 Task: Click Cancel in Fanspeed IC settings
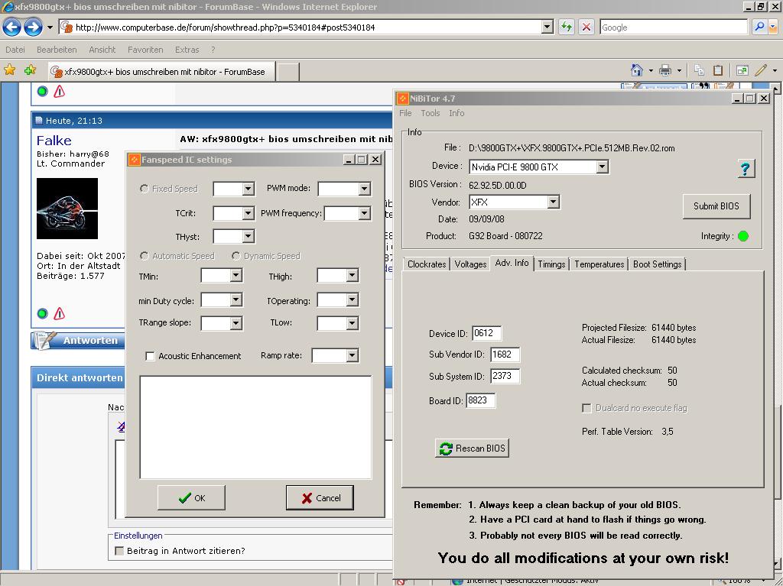pyautogui.click(x=320, y=497)
